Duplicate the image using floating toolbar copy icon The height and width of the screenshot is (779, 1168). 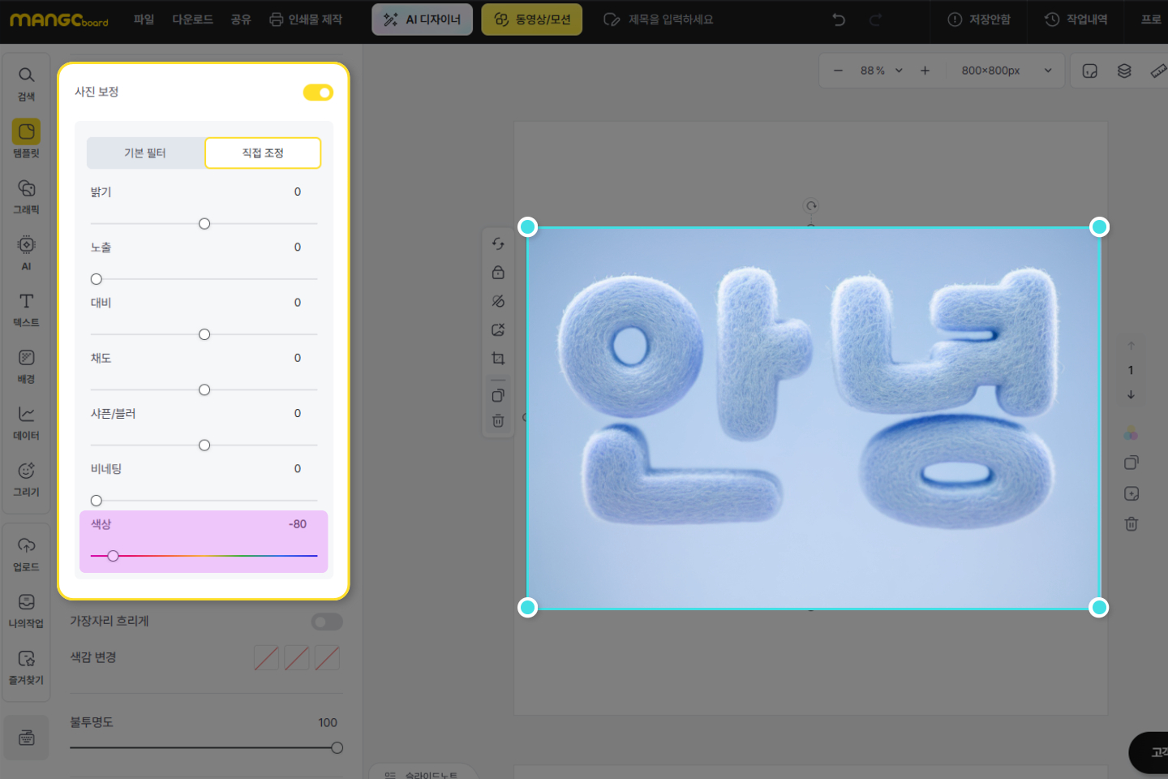(x=498, y=395)
